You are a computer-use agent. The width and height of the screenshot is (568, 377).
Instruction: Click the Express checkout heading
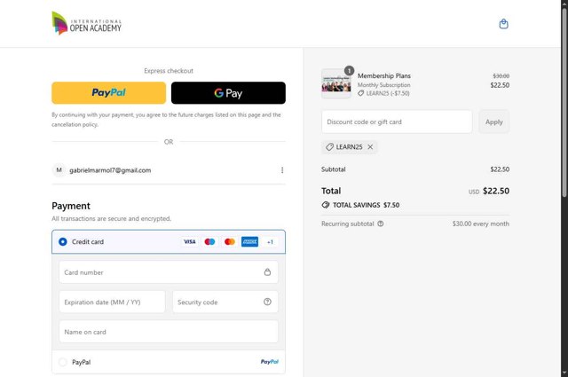169,71
